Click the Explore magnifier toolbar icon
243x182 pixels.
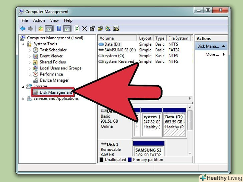pyautogui.click(x=108, y=29)
